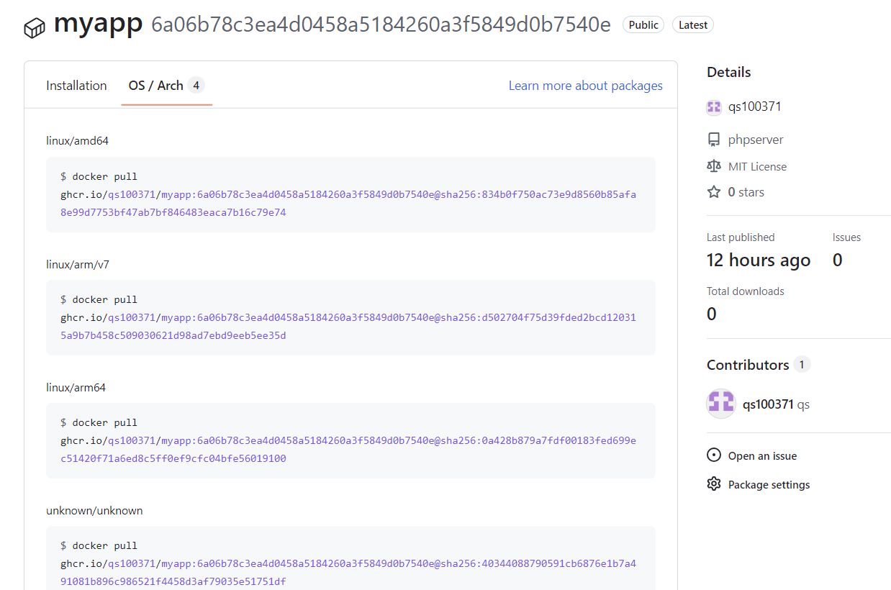The image size is (891, 590).
Task: Click the star icon next to 0 stars
Action: tap(714, 192)
